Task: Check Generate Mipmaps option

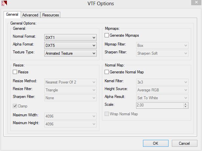Action: [x=107, y=35]
